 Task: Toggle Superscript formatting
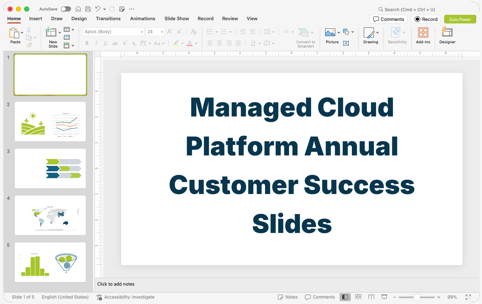pos(125,43)
